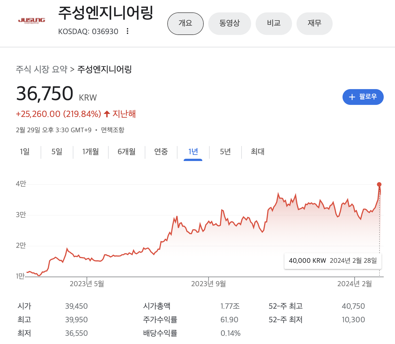This screenshot has width=395, height=344.
Task: Open the three-dot more options menu
Action: coord(128,31)
